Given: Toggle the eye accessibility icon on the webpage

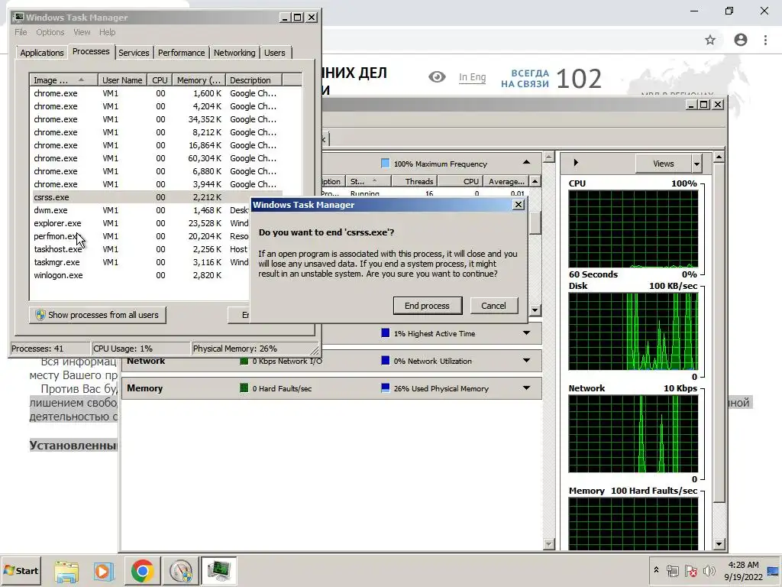Looking at the screenshot, I should [x=437, y=77].
